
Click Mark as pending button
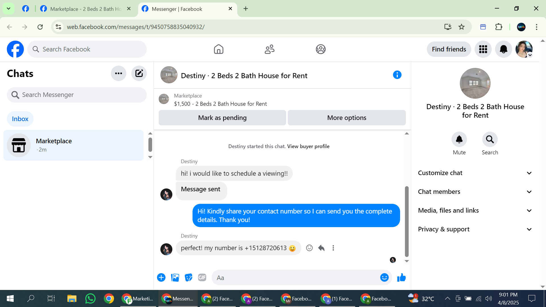[222, 118]
